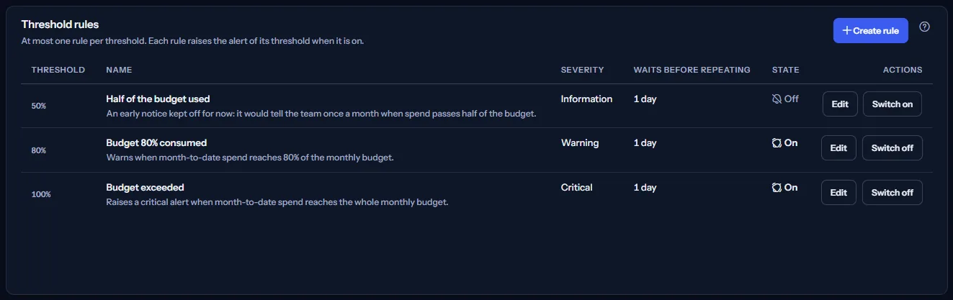The image size is (953, 300).
Task: Click the bell icon for the Budget exceeded rule
Action: tap(777, 187)
